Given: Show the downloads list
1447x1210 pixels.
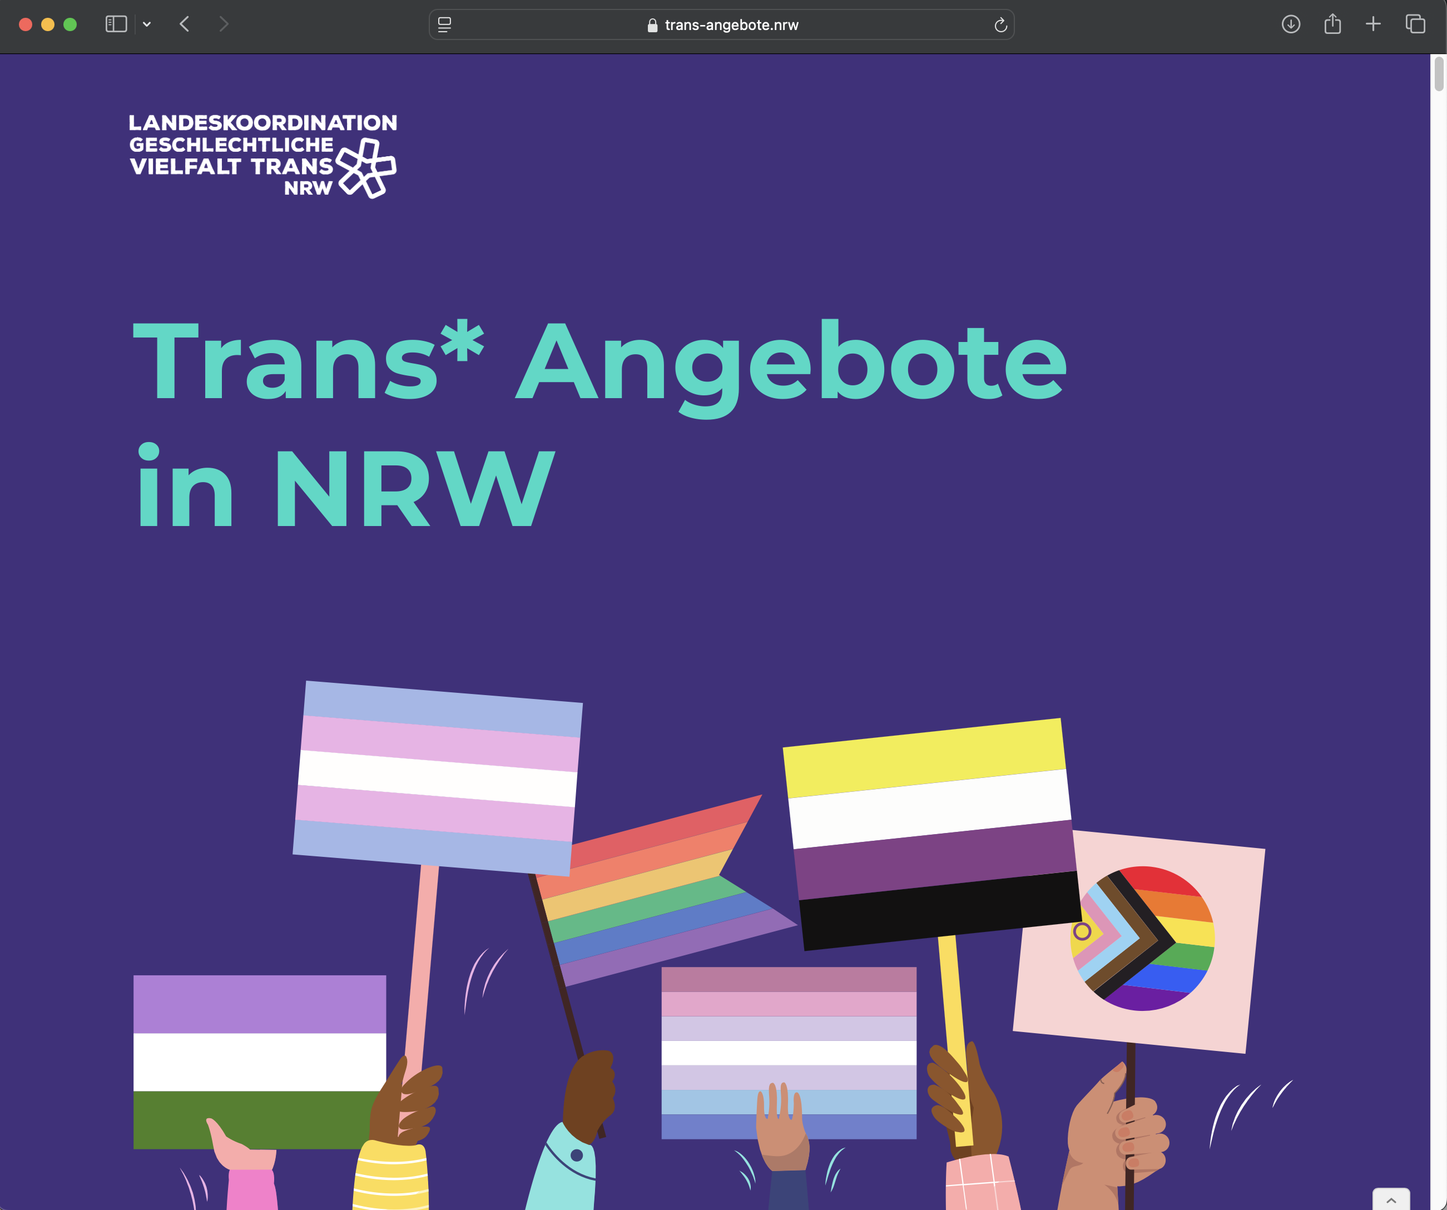Looking at the screenshot, I should point(1291,24).
